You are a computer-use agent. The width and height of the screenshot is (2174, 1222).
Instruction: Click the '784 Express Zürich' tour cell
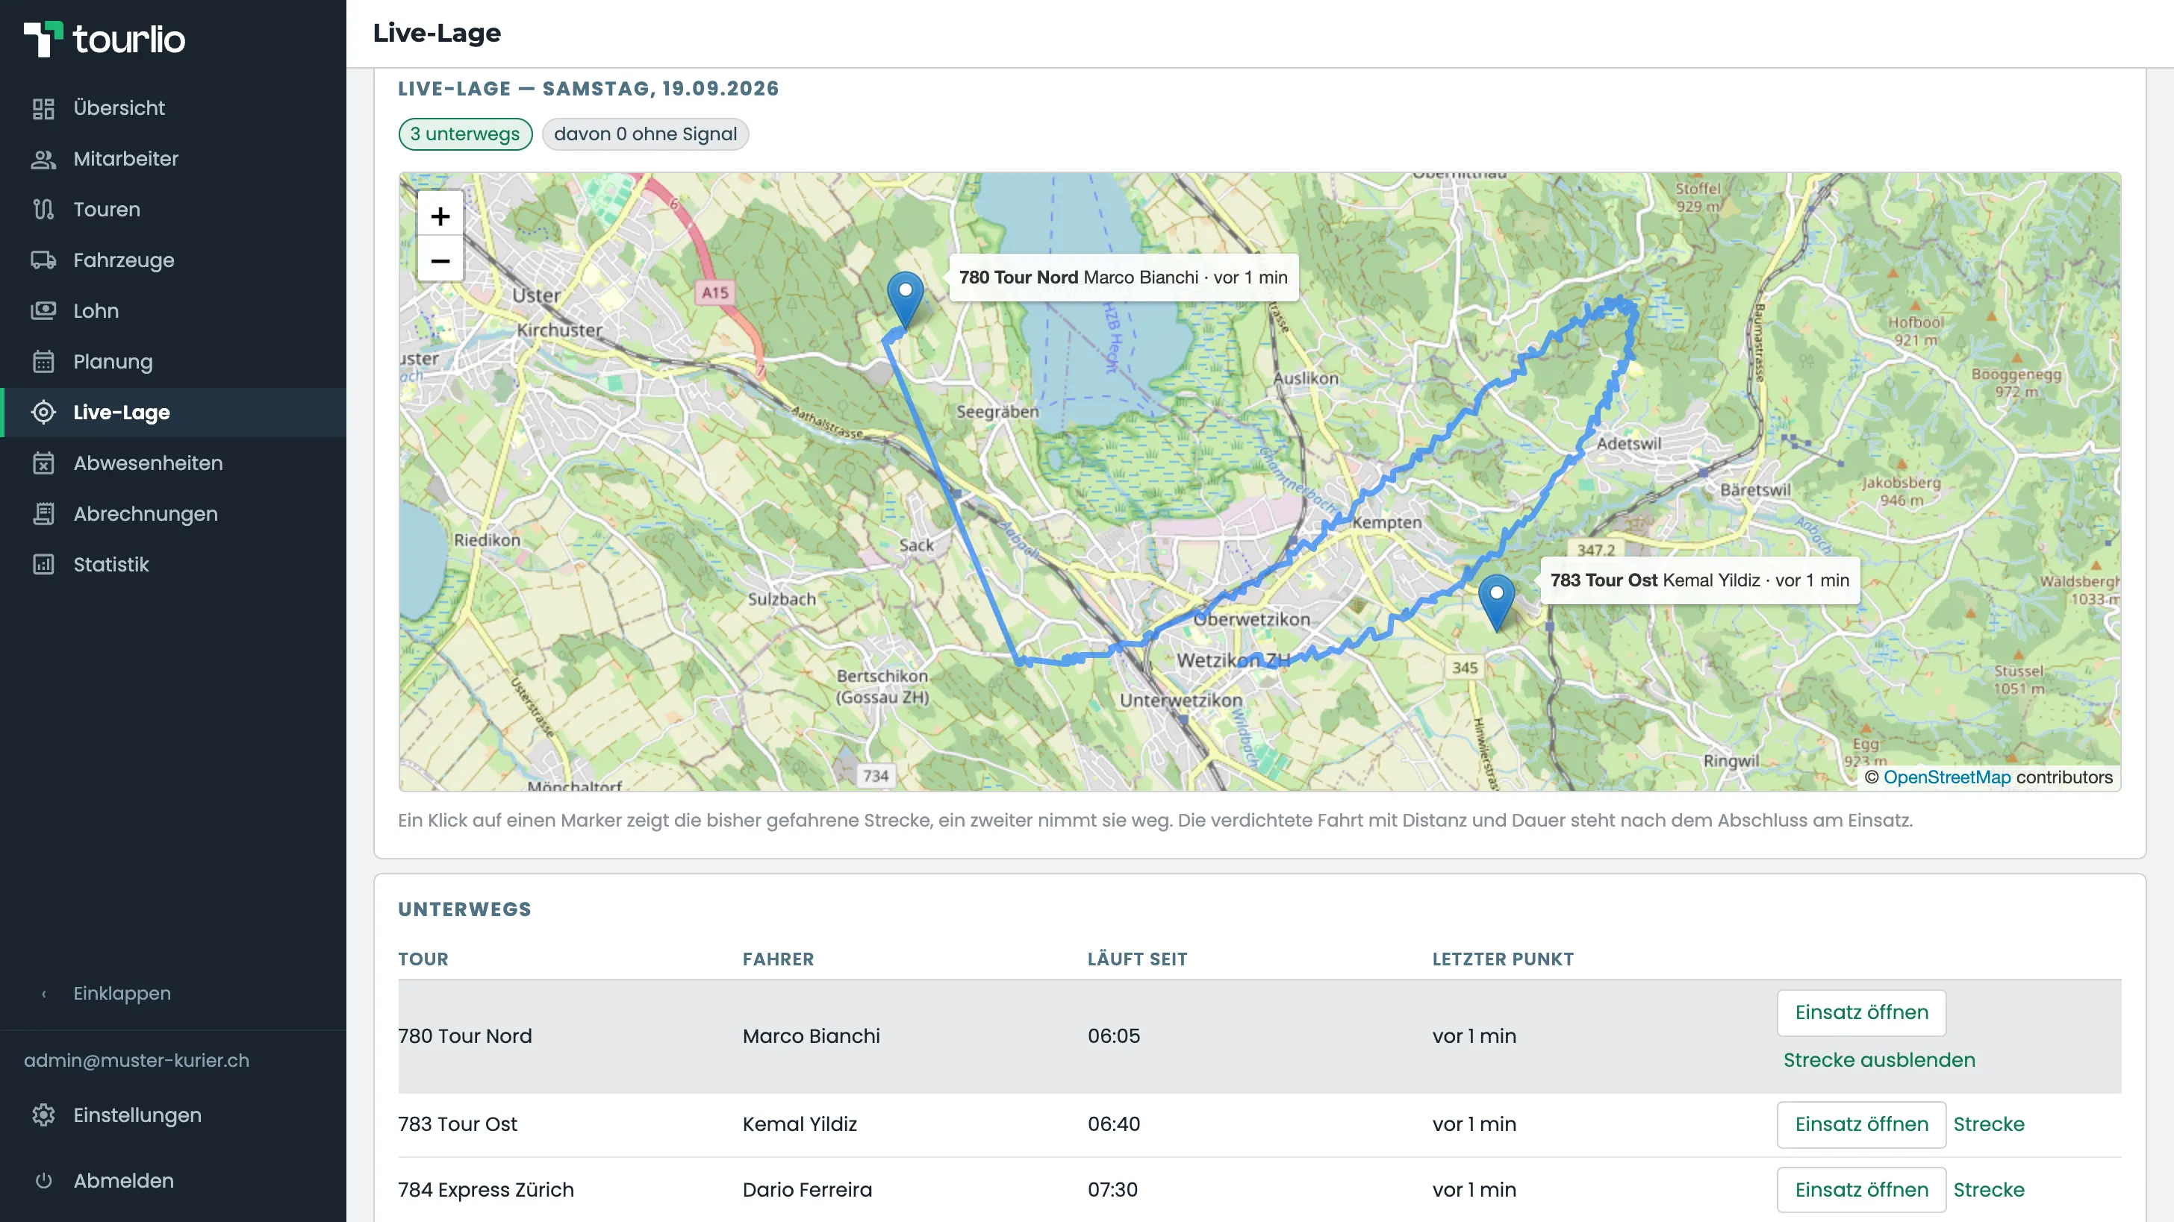[486, 1190]
